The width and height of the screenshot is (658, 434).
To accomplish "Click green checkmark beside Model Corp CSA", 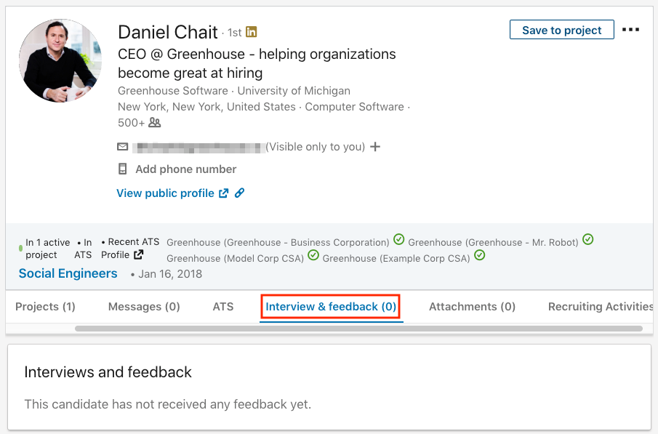I will (x=313, y=255).
